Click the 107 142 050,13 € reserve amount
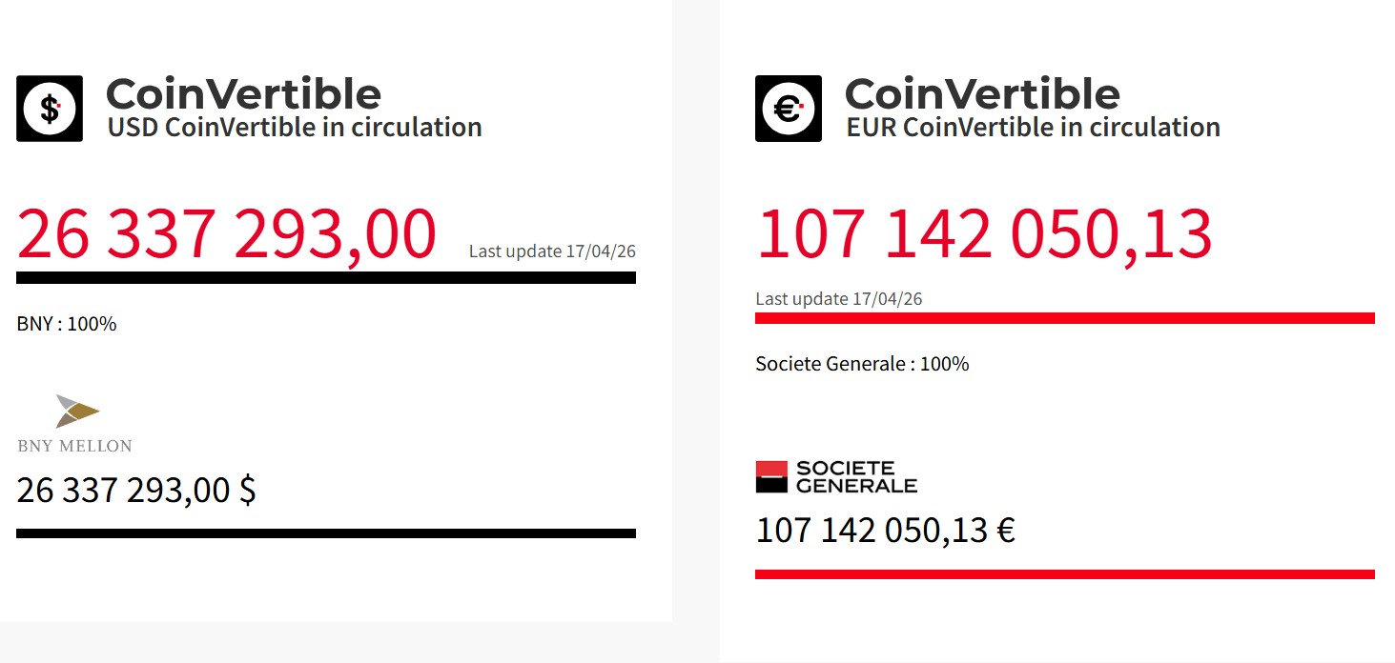This screenshot has width=1395, height=663. tap(885, 531)
